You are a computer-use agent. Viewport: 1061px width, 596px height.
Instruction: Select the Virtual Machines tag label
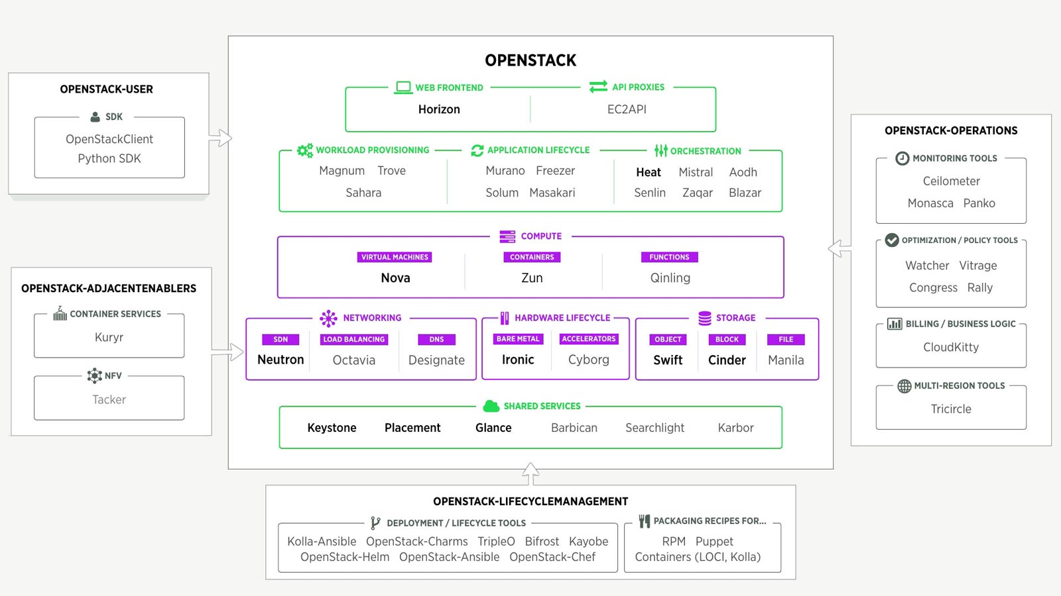point(395,257)
